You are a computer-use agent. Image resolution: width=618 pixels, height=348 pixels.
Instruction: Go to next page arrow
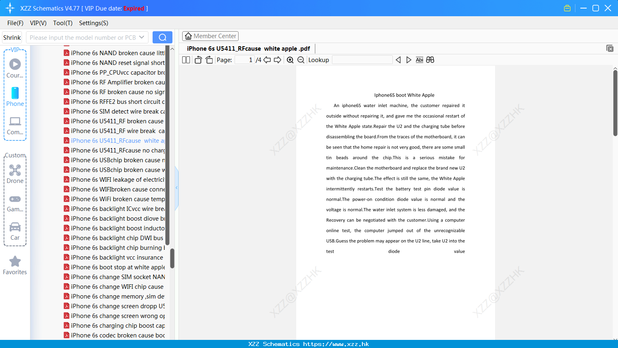[x=278, y=60]
